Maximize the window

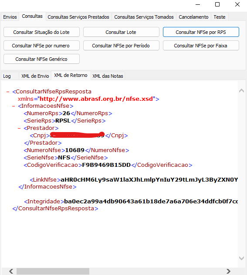[217, 4]
